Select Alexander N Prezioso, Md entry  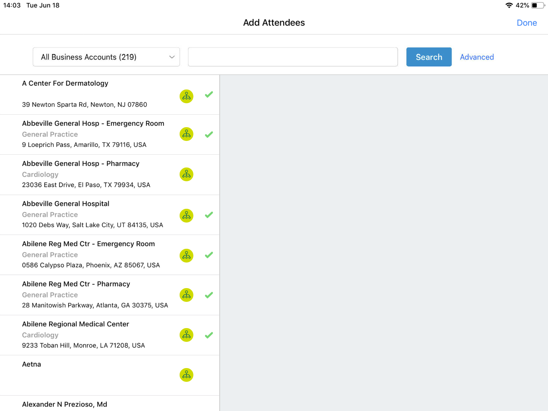point(65,404)
